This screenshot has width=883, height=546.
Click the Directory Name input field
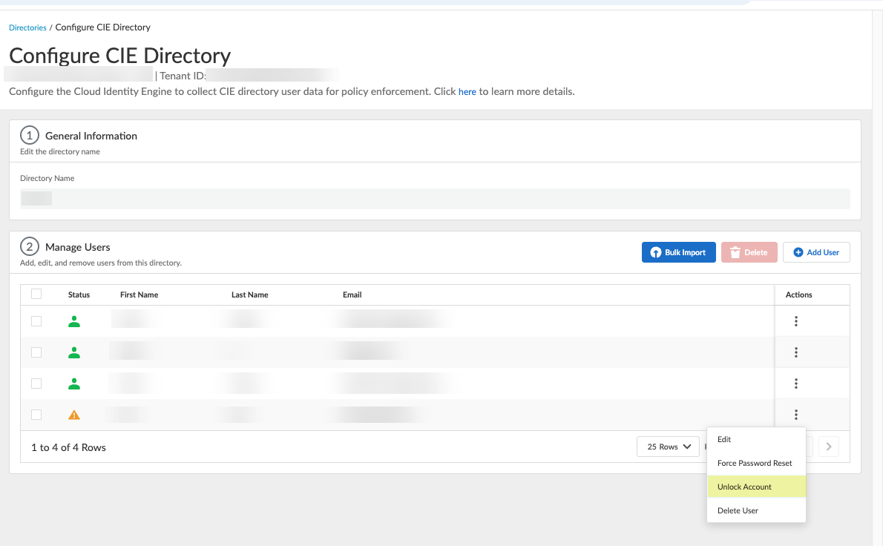click(x=435, y=199)
